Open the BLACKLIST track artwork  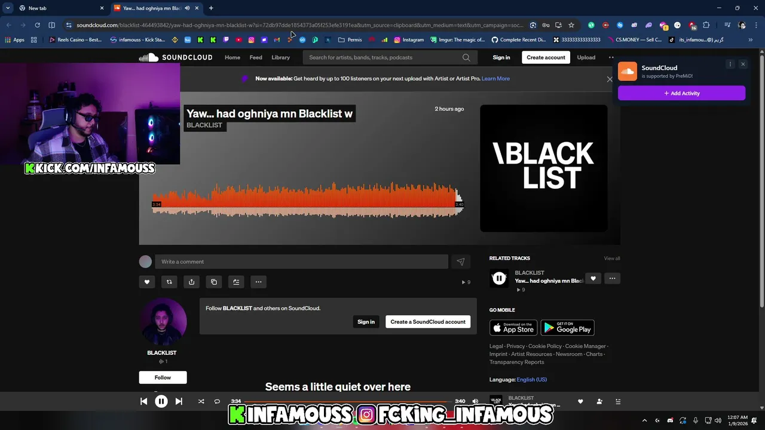point(544,168)
